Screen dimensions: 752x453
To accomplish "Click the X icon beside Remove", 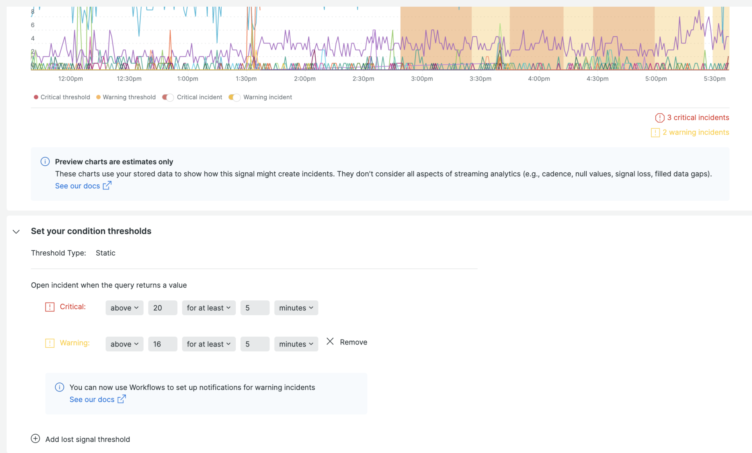I will tap(330, 341).
